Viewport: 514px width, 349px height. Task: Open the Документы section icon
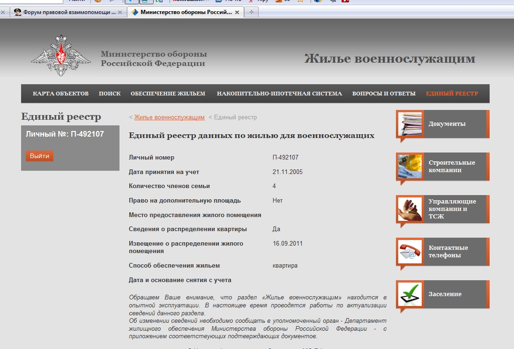[410, 124]
